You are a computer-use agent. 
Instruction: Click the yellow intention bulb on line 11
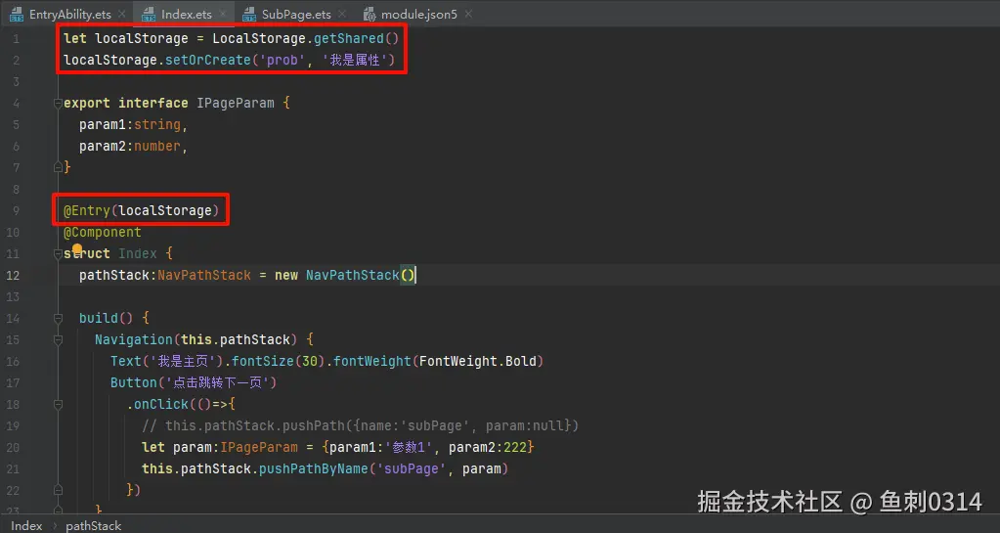coord(77,248)
